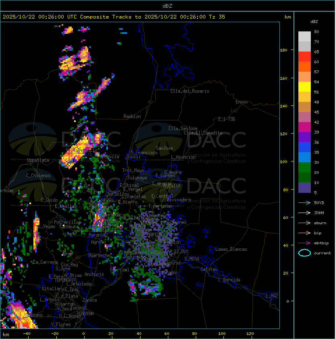Click the 'C_Guido' map label
This screenshot has height=339, width=335.
[x=49, y=200]
